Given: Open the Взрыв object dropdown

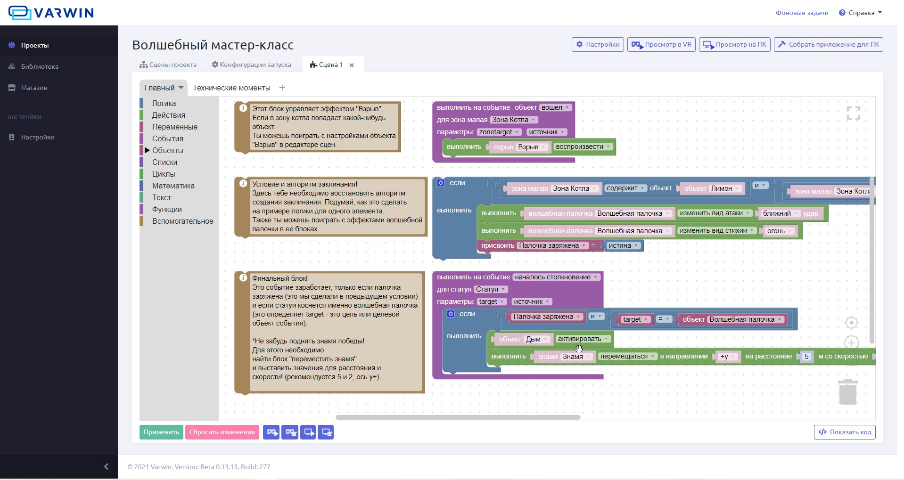Looking at the screenshot, I should coord(533,147).
